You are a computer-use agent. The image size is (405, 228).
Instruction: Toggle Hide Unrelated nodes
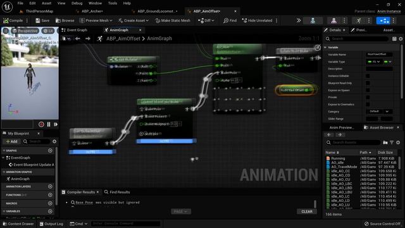258,20
